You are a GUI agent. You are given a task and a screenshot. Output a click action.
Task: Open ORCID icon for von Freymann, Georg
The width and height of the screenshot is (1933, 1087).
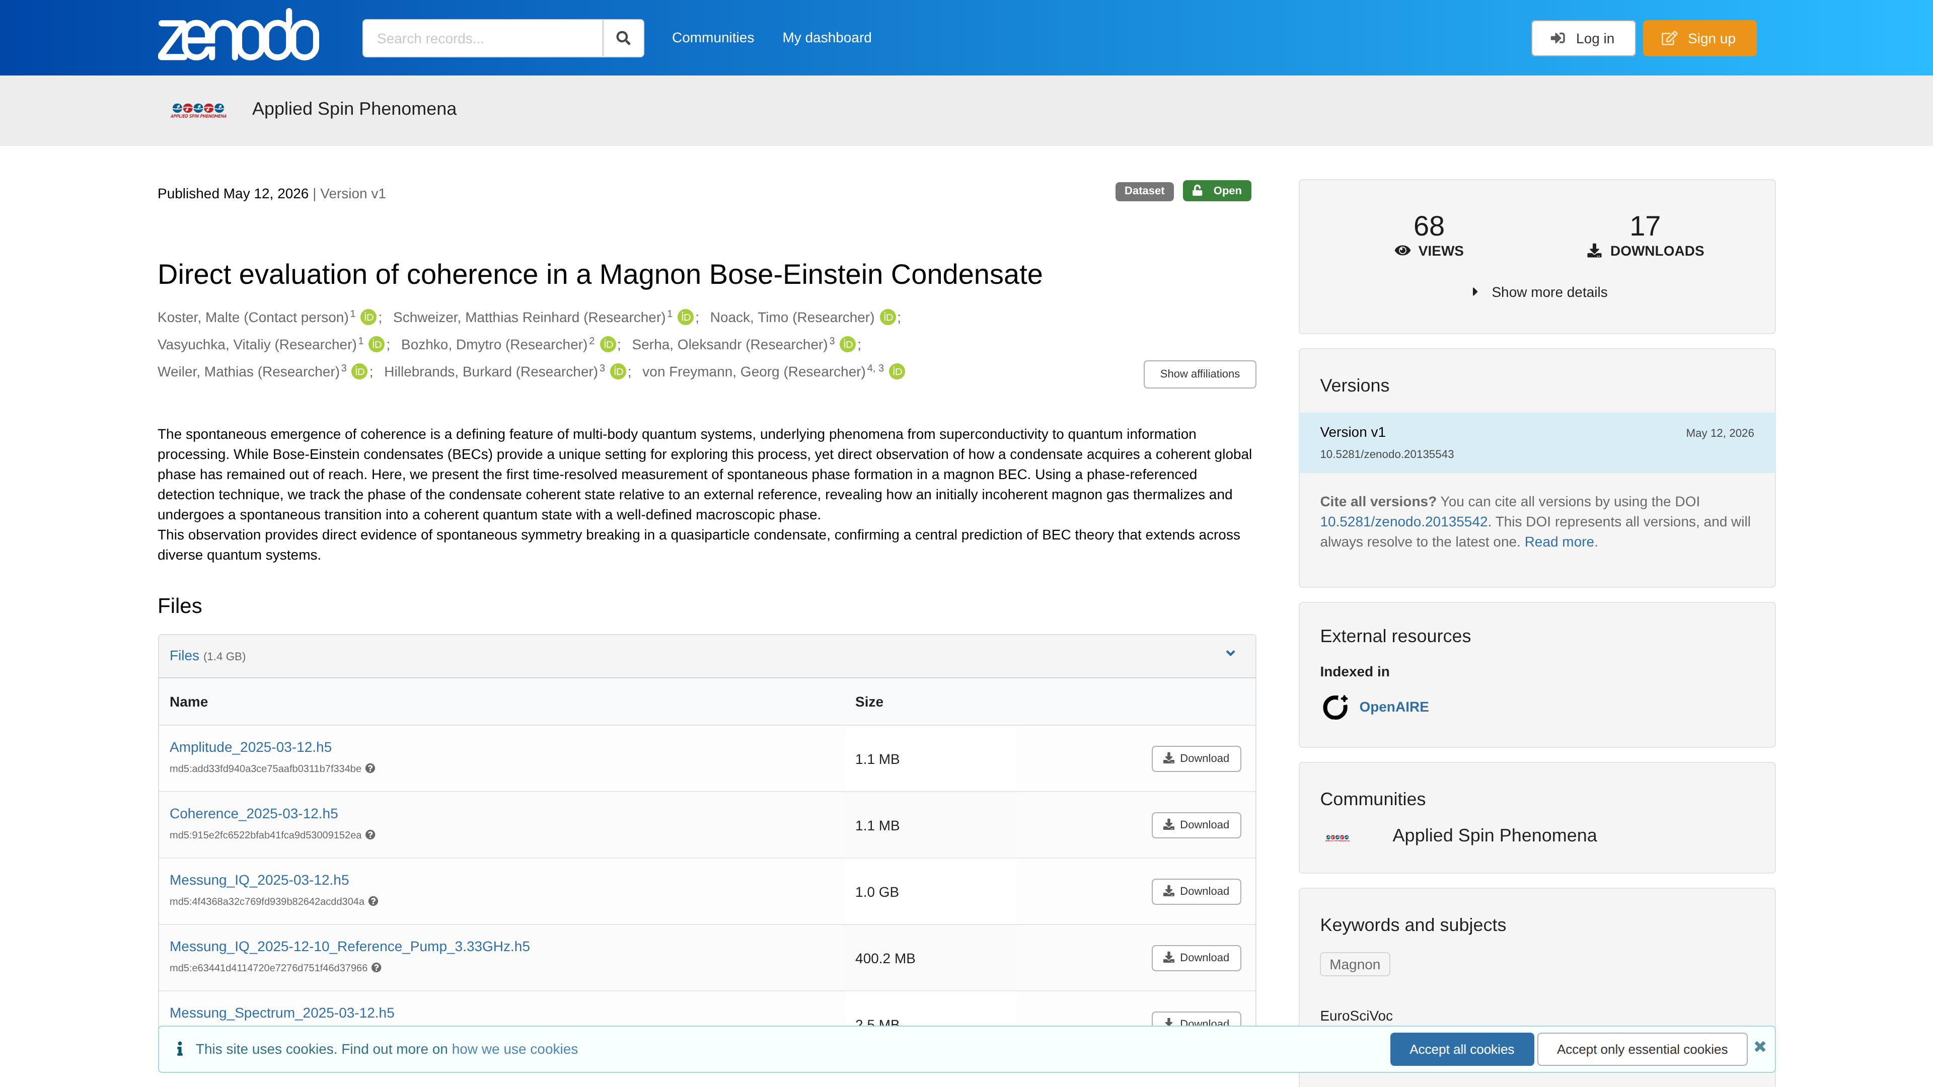(897, 371)
